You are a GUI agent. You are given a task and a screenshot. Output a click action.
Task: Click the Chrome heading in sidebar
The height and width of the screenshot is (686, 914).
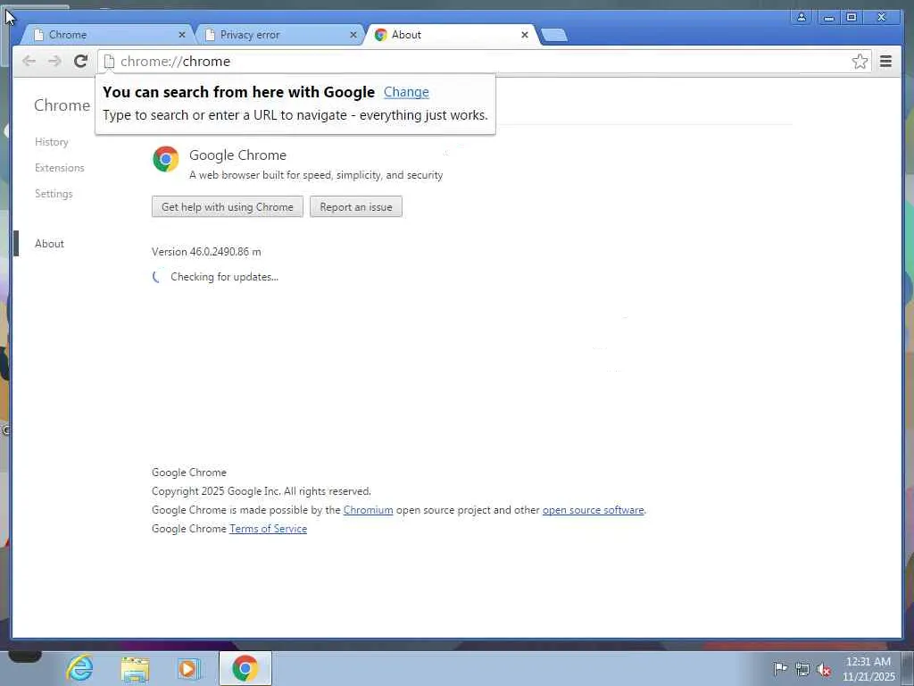click(x=62, y=105)
